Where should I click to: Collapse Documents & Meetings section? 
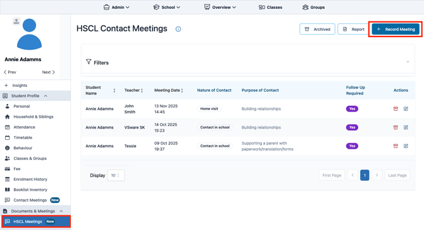click(x=35, y=211)
